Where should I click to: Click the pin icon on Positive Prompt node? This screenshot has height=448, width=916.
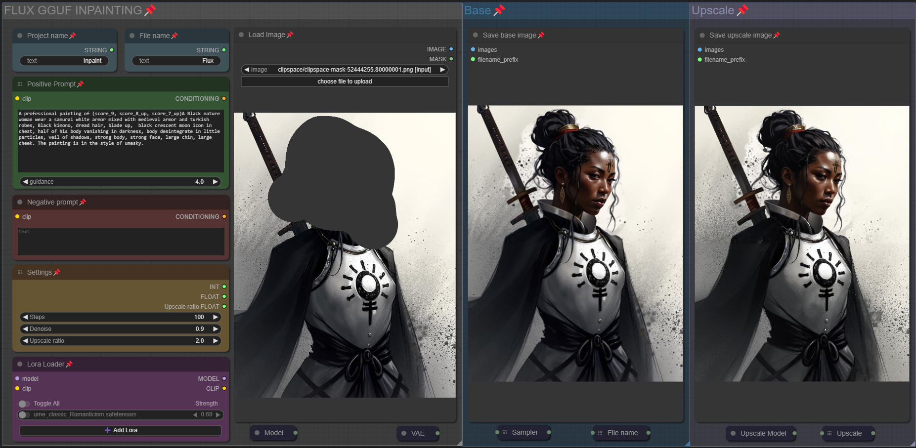point(81,84)
